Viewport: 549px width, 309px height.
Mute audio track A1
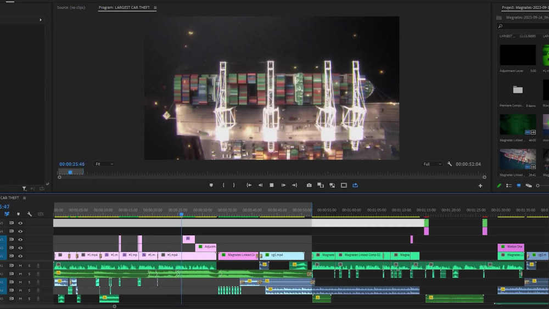tap(20, 266)
